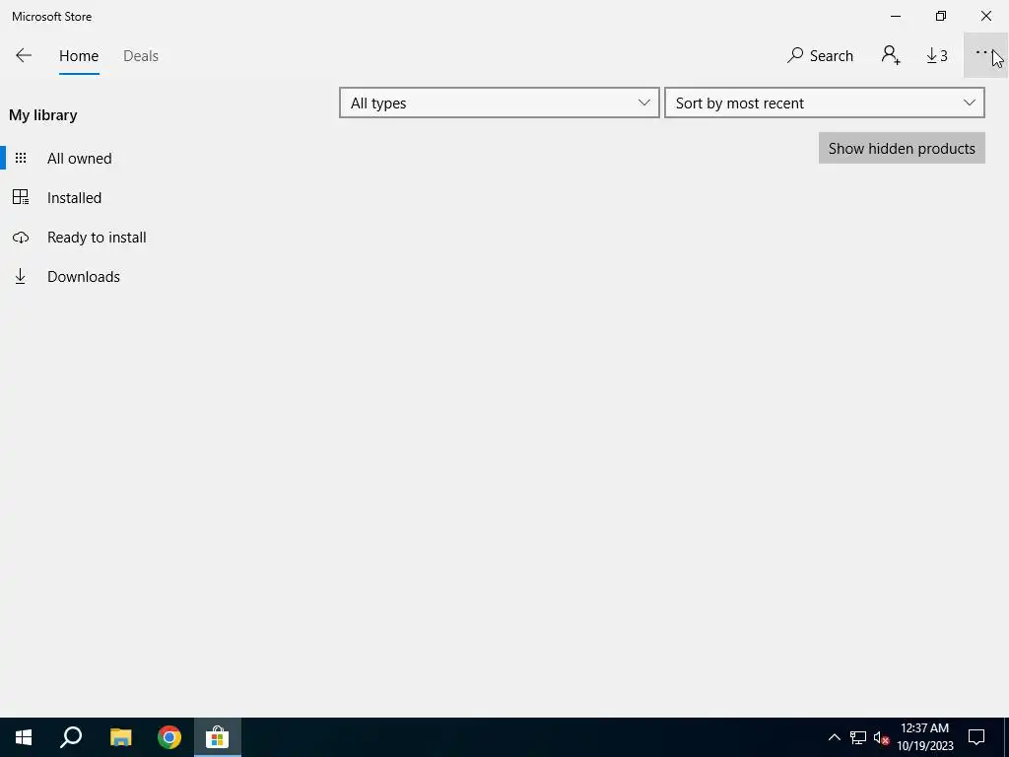This screenshot has height=757, width=1009.
Task: Open the Home tab
Action: click(x=79, y=56)
